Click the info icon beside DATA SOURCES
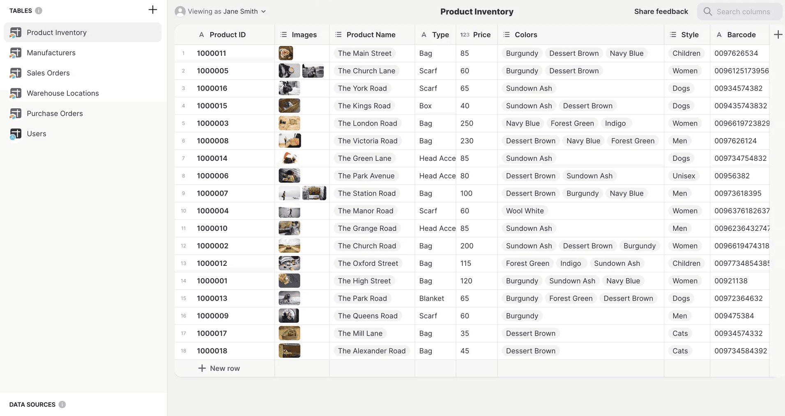 (x=62, y=405)
